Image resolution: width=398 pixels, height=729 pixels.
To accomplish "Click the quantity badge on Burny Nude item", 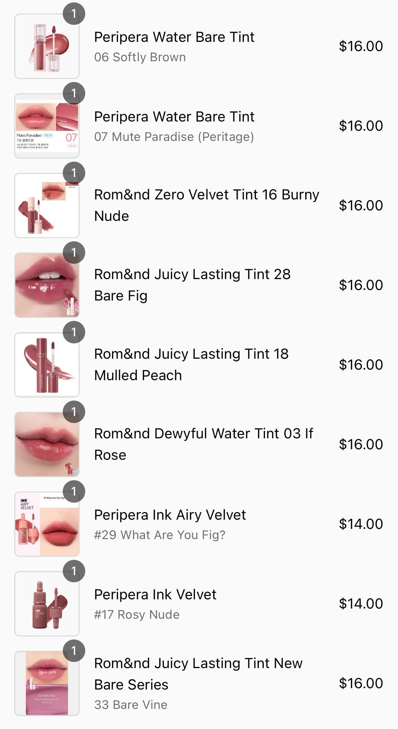I will click(74, 173).
